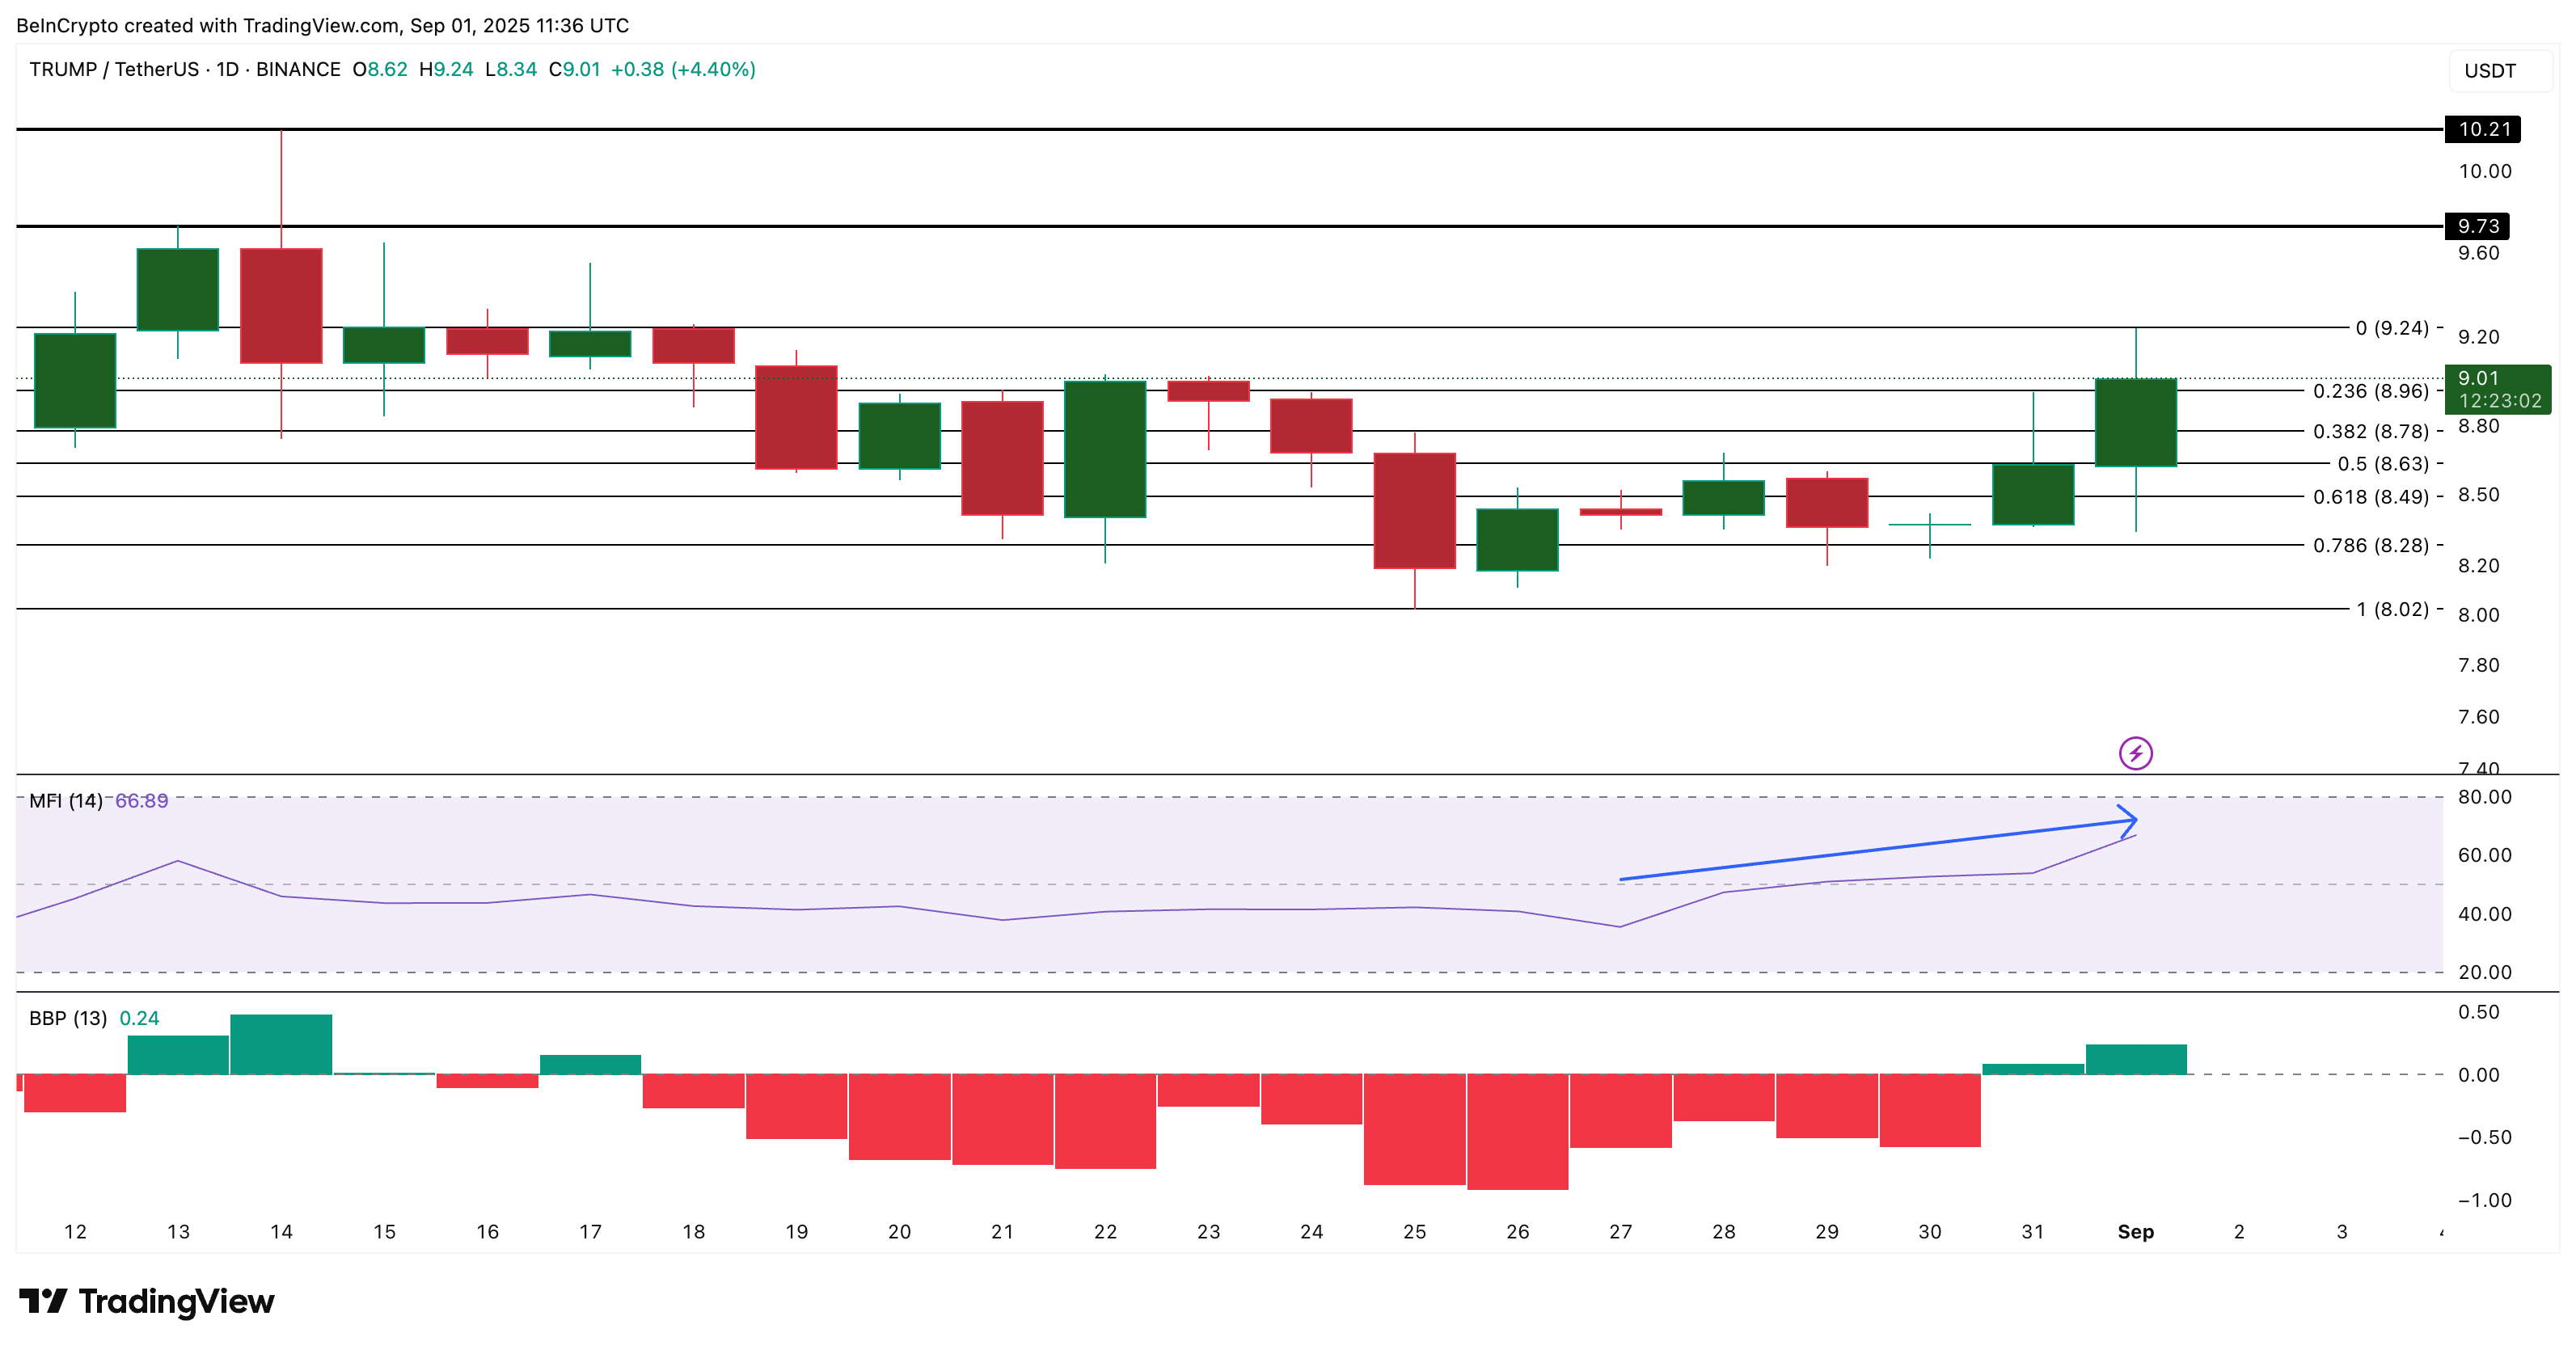
Task: Click the 0.236 (8.96) Fibonacci level label
Action: [2370, 391]
